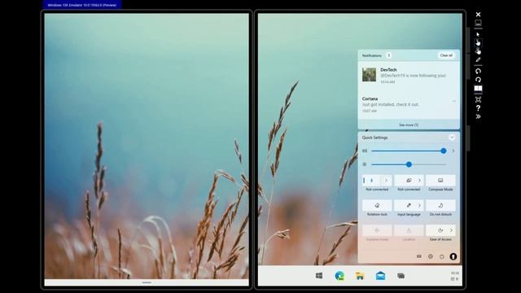
Task: Adjust the brightness slider
Action: tap(409, 164)
